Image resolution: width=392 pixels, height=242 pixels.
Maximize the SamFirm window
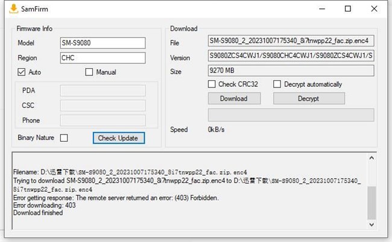pos(348,9)
